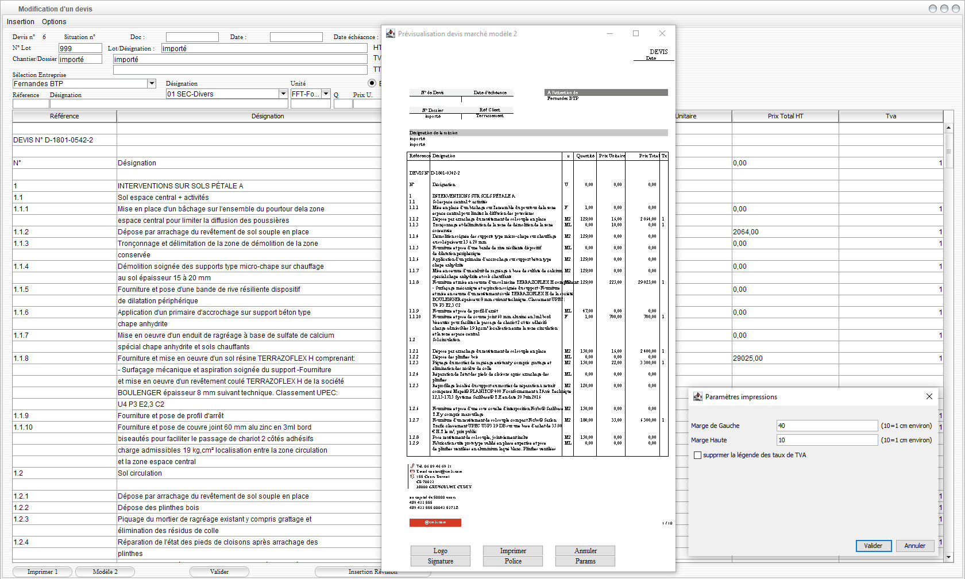Open the Unité dropdown showing FFT-Fo...
Screen dimensions: 965x579
[x=326, y=94]
